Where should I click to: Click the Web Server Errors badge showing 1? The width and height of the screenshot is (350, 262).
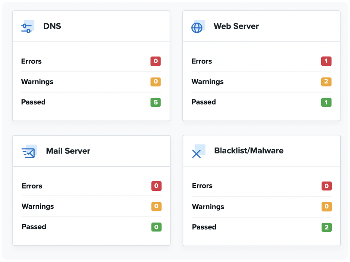click(326, 61)
